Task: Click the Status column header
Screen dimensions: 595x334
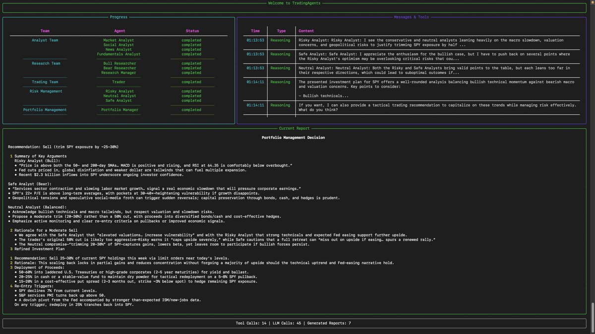Action: pos(192,31)
